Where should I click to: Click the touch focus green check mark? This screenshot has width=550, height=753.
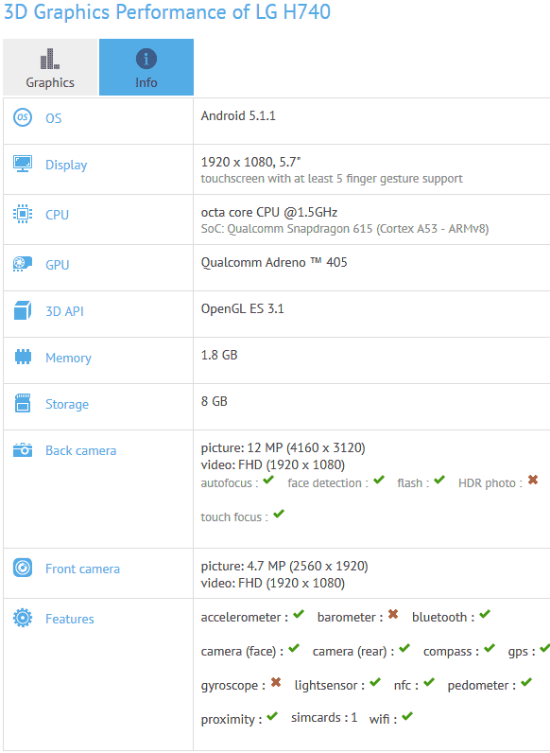coord(279,514)
